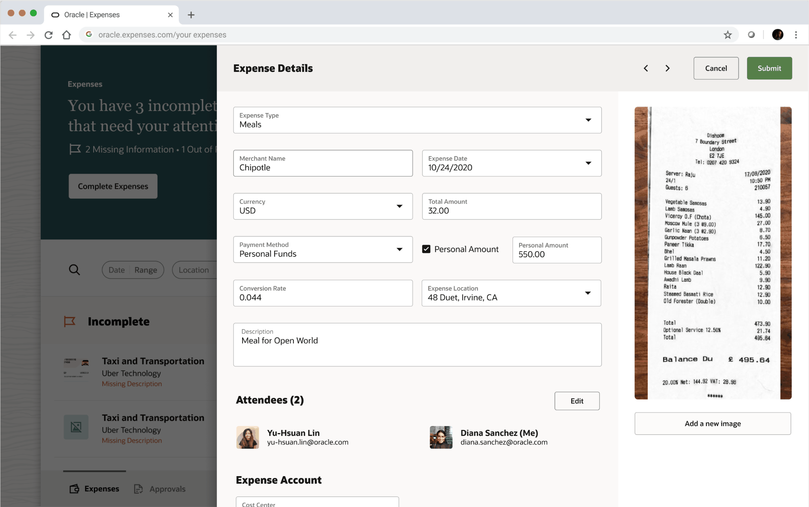This screenshot has width=809, height=507.
Task: Open the Expense Type dropdown
Action: coord(417,120)
